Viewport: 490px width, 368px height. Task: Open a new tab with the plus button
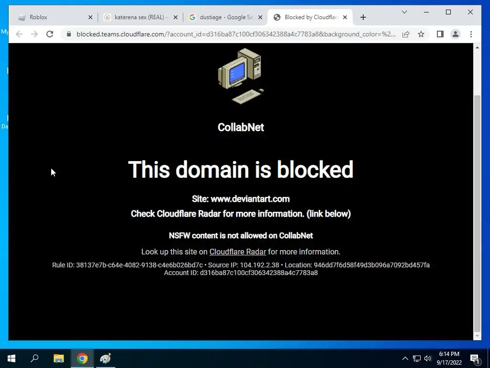(x=363, y=17)
